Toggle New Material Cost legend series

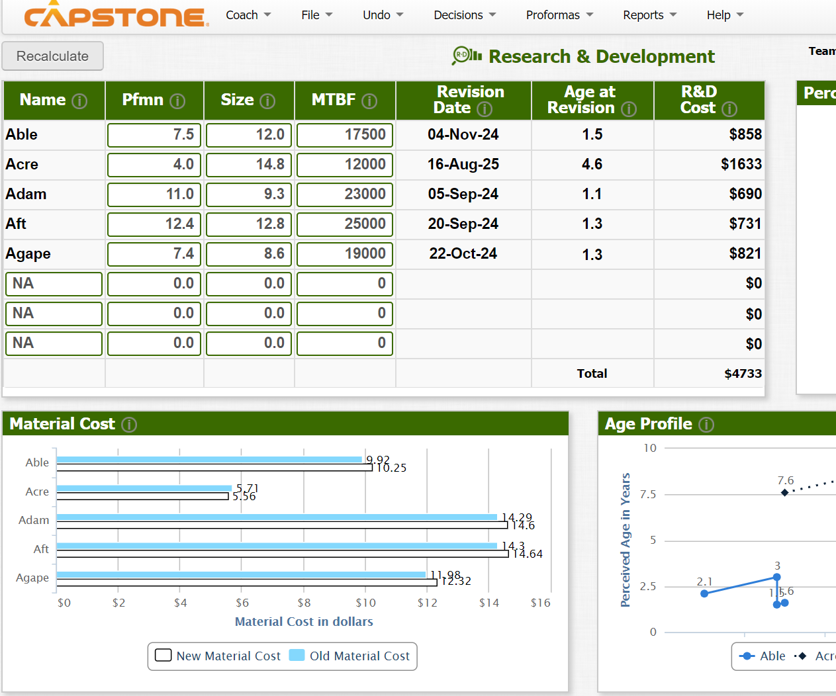218,656
